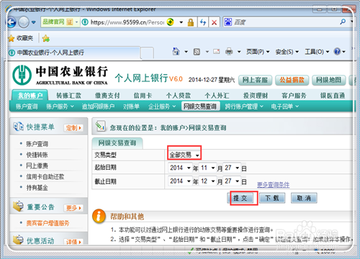Click the 优惠活动 folder icon
Screen dimensions: 360x259
(x=18, y=240)
